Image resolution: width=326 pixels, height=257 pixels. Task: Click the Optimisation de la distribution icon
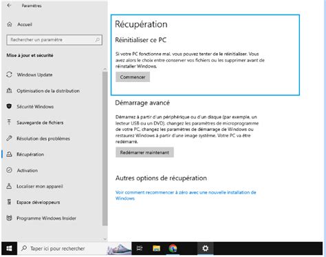tap(9, 90)
